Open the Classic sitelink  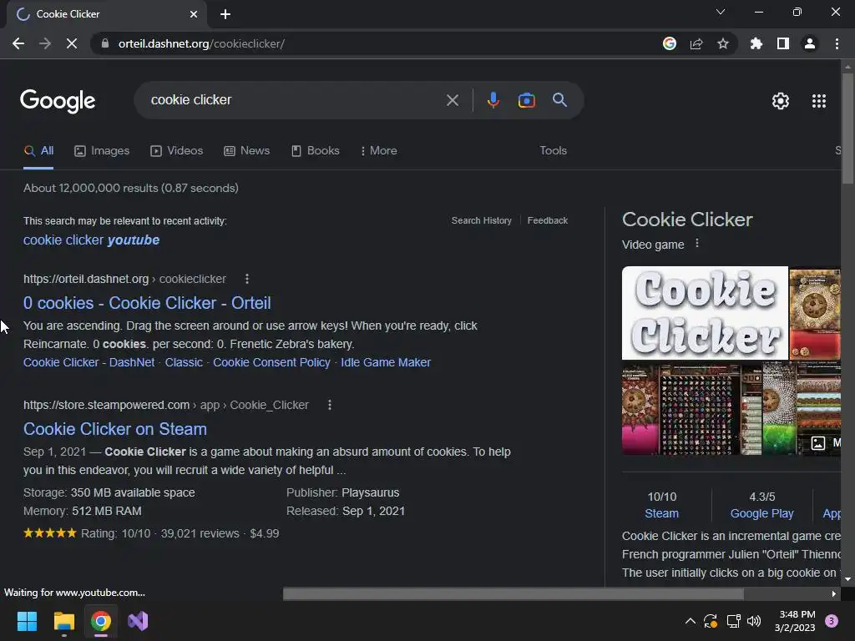coord(184,362)
